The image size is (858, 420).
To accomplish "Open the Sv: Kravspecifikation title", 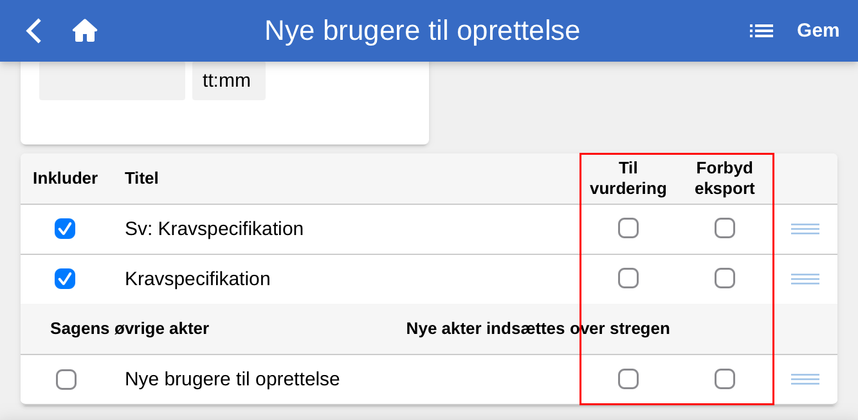I will pos(214,229).
